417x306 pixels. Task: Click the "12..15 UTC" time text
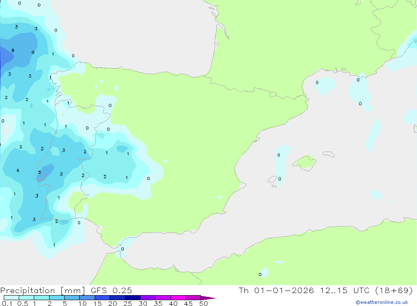coord(345,291)
